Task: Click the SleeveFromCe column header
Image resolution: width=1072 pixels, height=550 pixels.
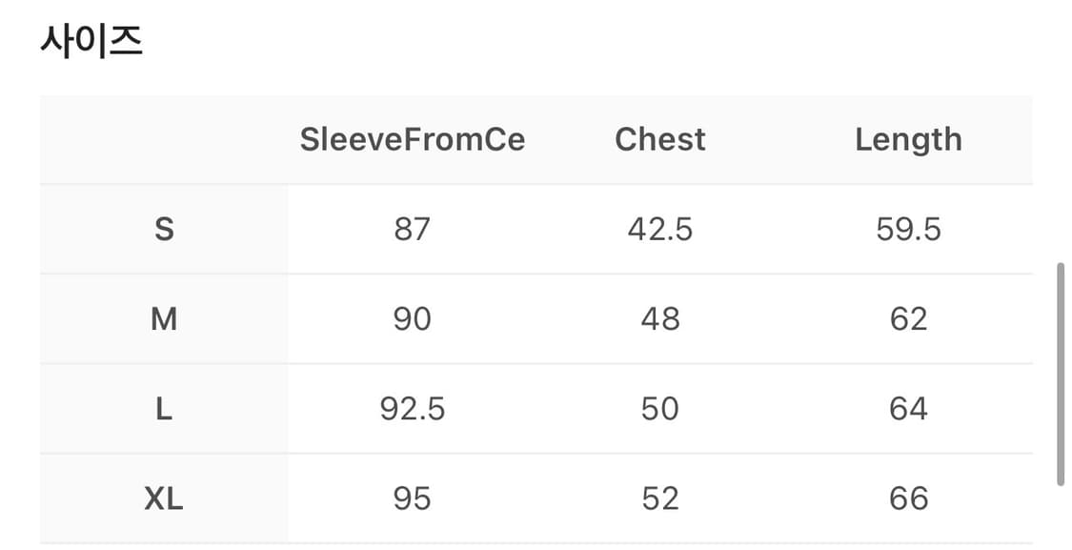Action: [413, 139]
